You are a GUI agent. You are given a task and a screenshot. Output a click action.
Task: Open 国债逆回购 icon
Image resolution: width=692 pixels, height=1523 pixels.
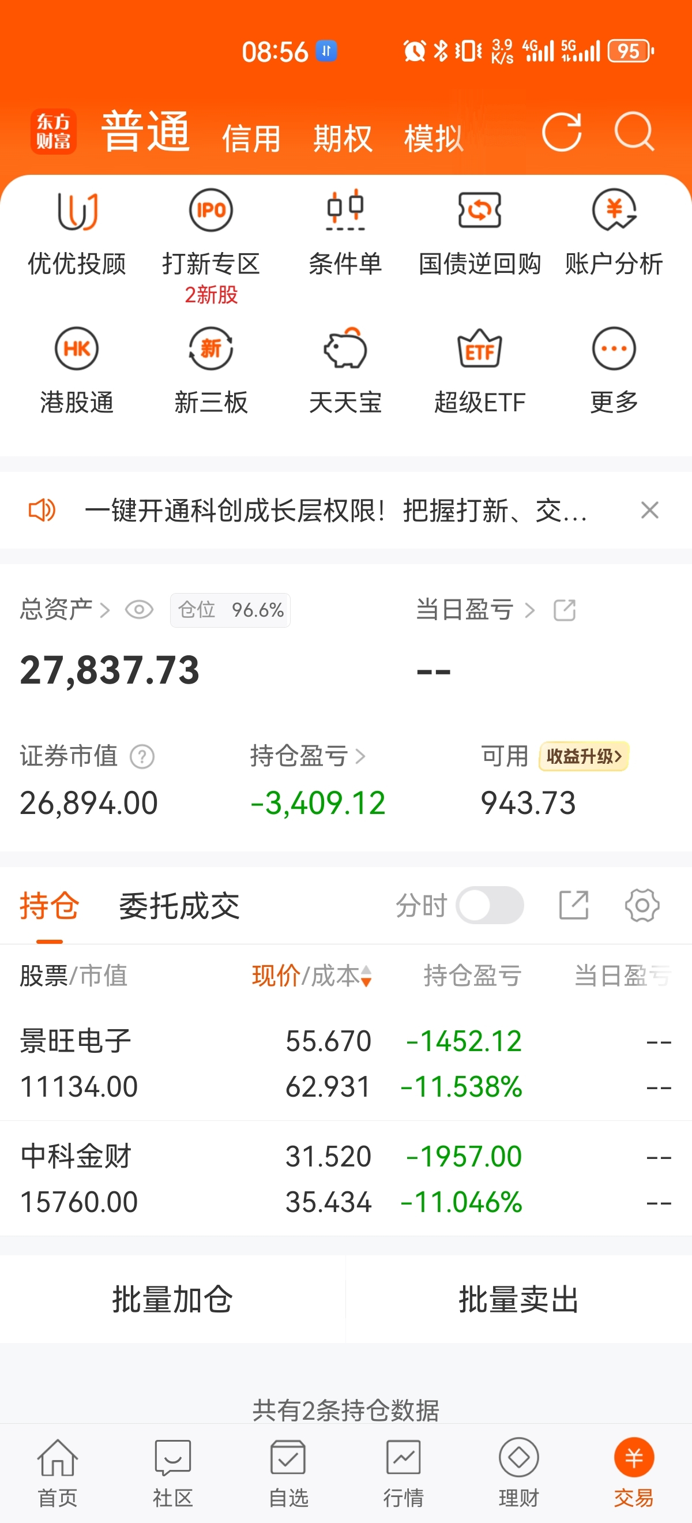click(x=480, y=211)
